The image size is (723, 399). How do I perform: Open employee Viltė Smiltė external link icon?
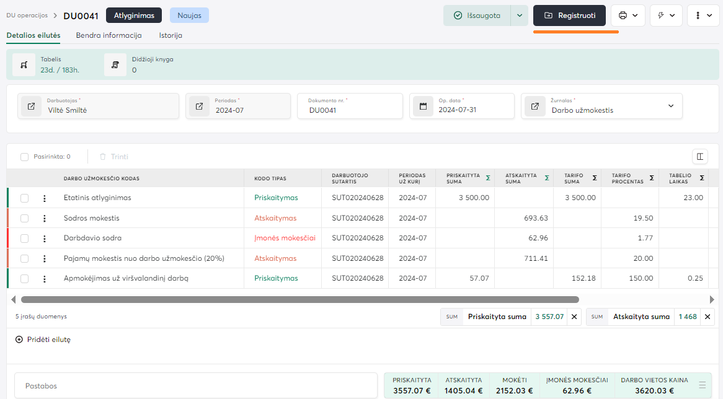(31, 106)
